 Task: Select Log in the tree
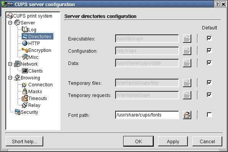click(32, 30)
